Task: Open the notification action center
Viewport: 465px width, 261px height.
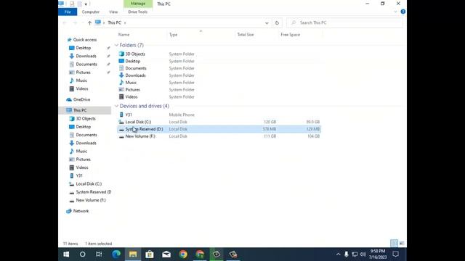Action: 395,254
